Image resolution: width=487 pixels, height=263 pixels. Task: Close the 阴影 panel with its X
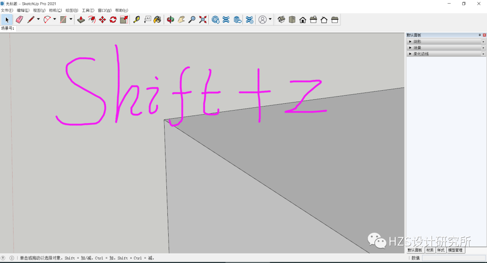pos(483,42)
